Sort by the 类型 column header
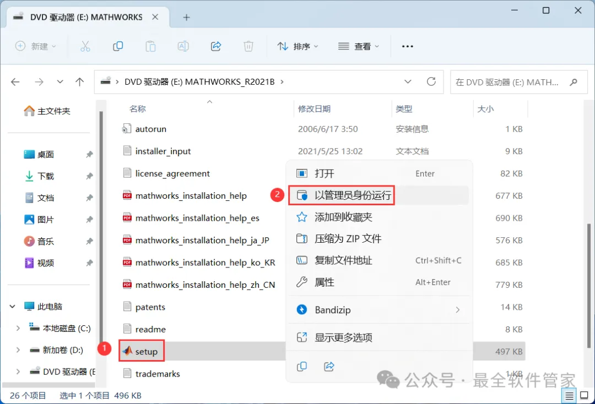 (404, 109)
